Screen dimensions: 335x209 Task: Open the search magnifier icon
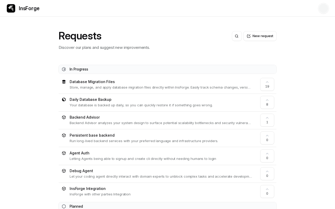pos(237,36)
